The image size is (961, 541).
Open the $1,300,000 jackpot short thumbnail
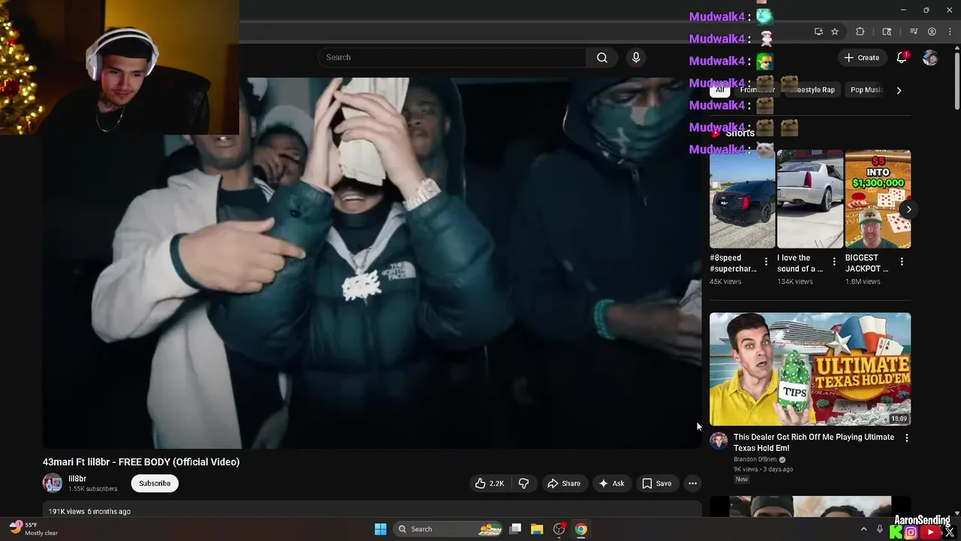[x=878, y=199]
